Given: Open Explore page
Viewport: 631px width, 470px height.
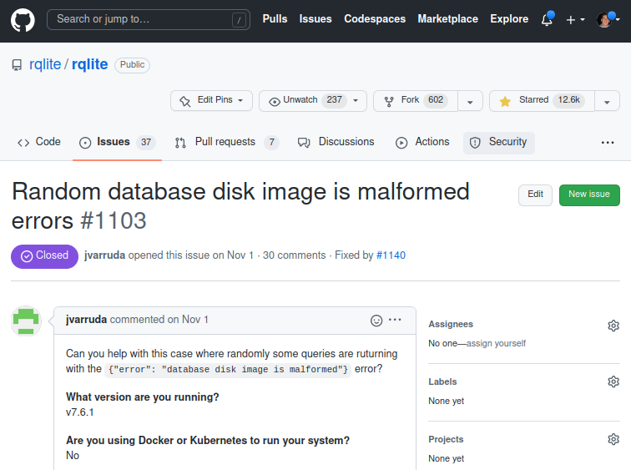Looking at the screenshot, I should coord(509,19).
